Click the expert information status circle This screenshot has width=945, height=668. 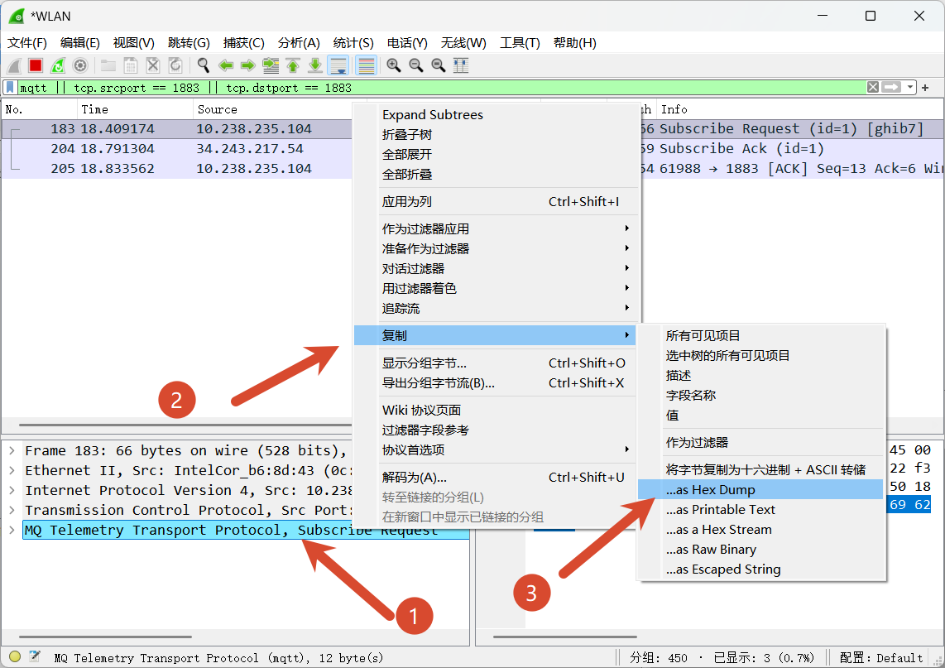pyautogui.click(x=15, y=657)
